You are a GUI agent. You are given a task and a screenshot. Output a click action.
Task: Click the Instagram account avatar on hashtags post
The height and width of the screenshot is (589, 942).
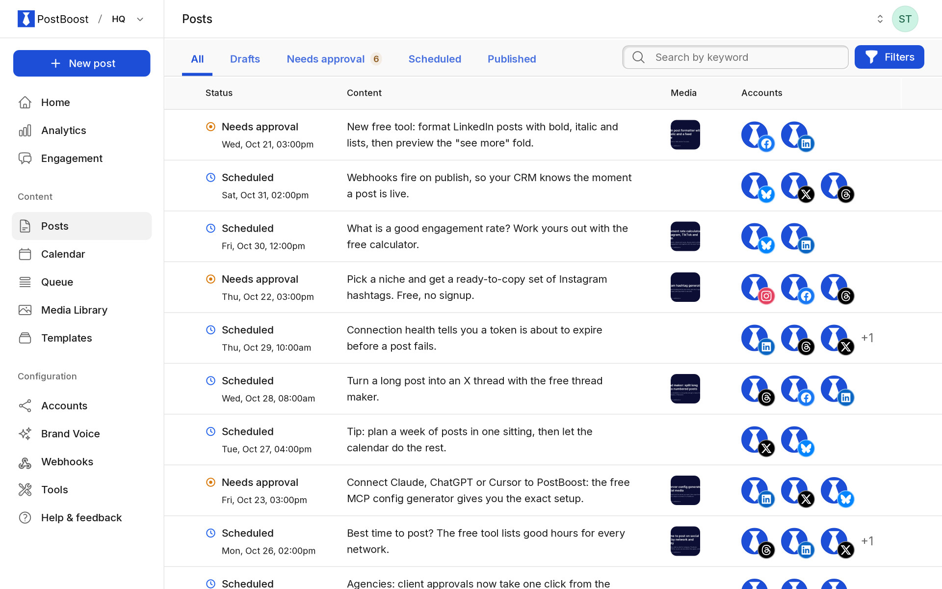tap(757, 288)
